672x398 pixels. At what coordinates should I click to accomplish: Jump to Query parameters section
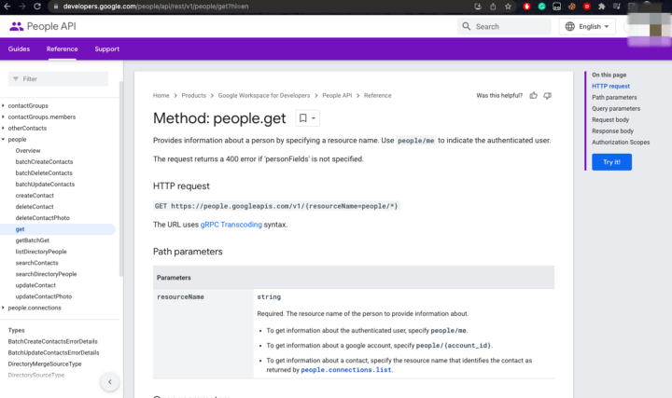click(x=616, y=108)
